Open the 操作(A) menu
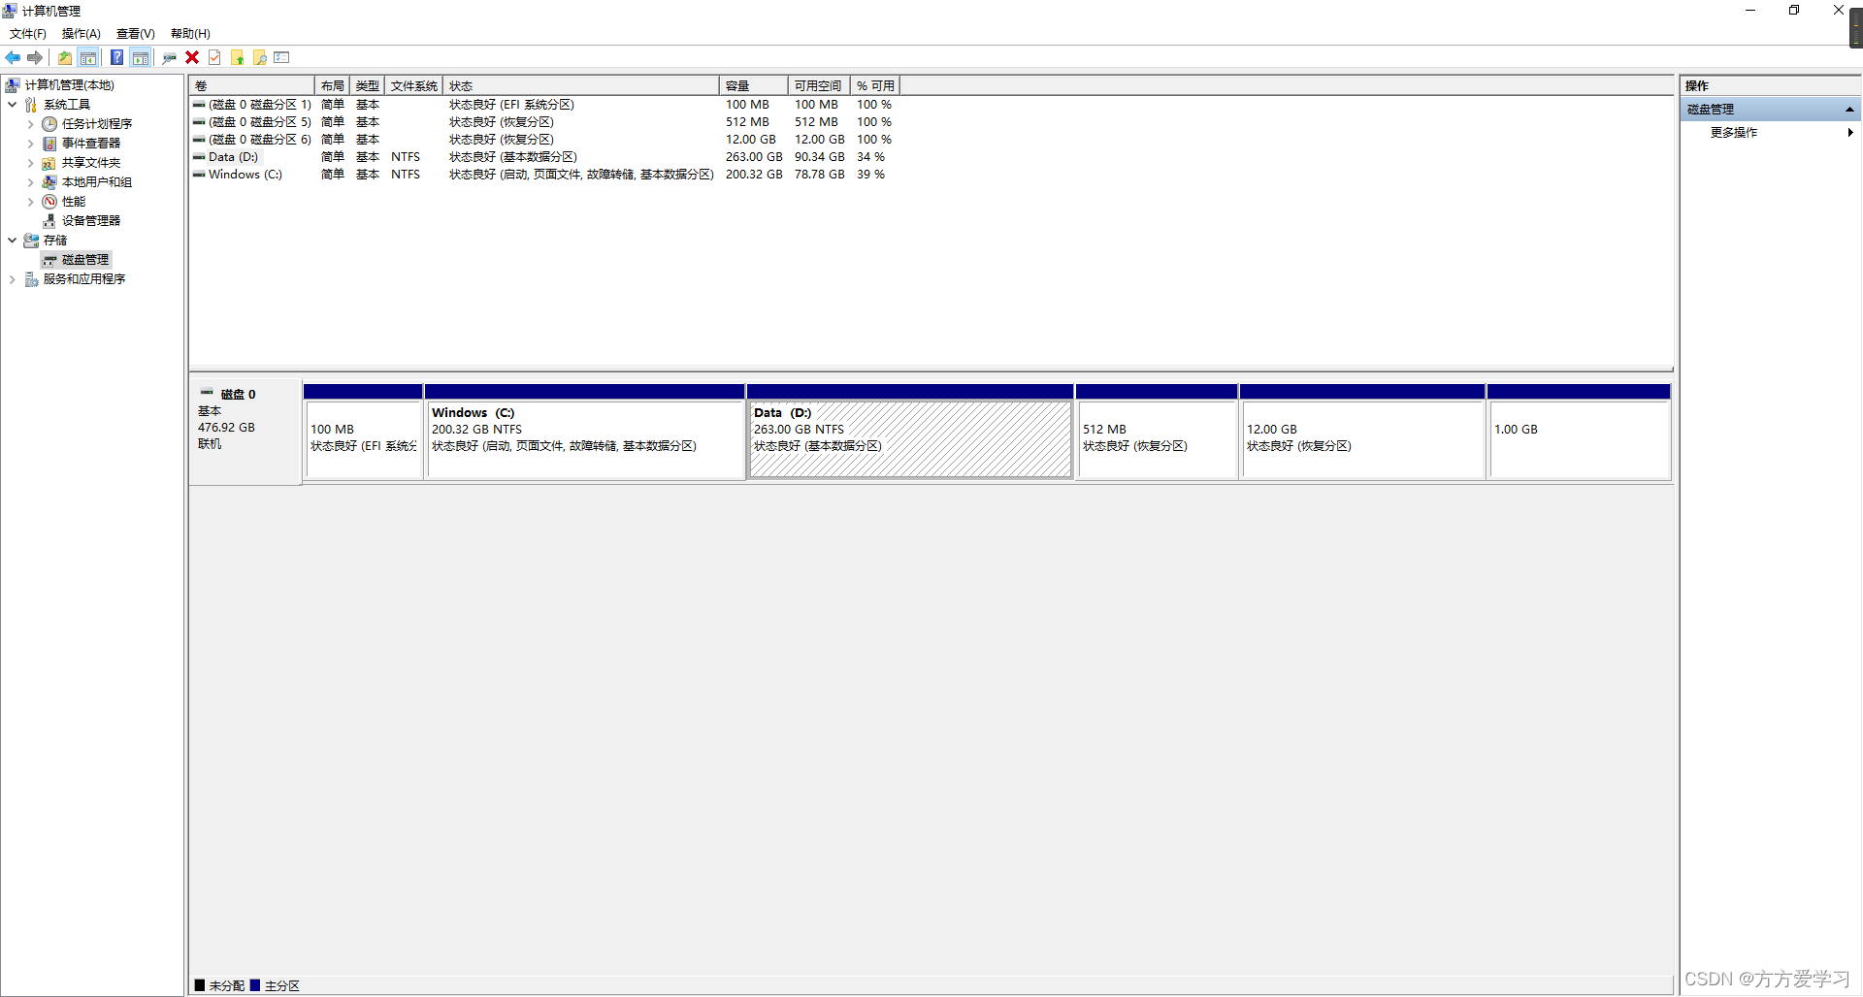The height and width of the screenshot is (997, 1863). [x=82, y=34]
